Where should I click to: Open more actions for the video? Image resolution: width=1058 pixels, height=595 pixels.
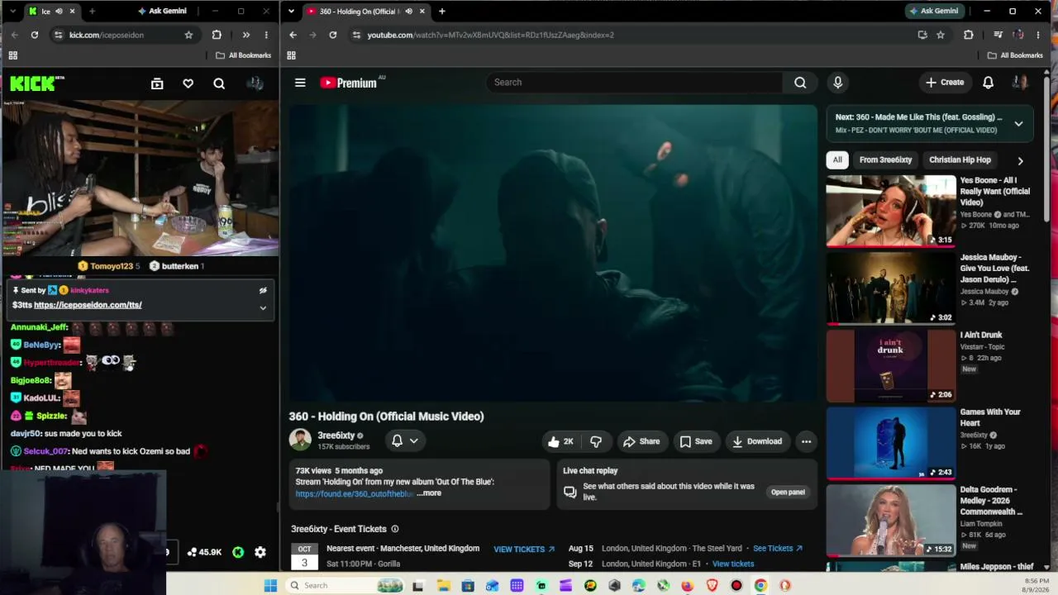pos(806,441)
